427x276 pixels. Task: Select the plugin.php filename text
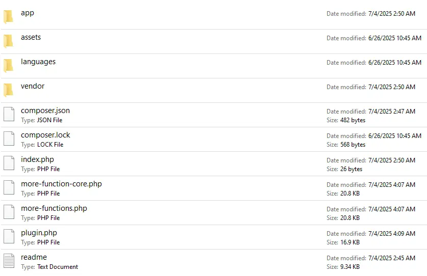point(39,233)
